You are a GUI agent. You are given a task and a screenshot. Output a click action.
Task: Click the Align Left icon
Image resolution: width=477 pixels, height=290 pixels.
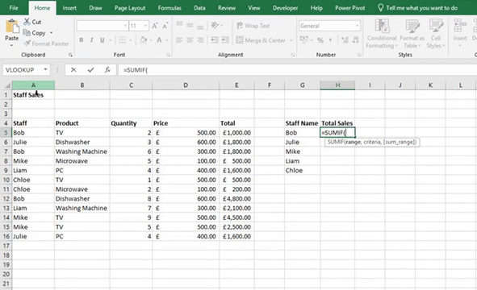coord(179,39)
